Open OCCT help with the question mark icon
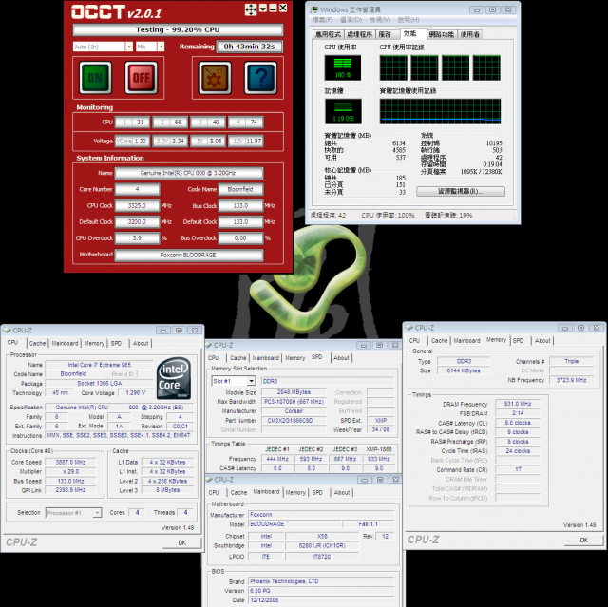The image size is (608, 607). 260,78
